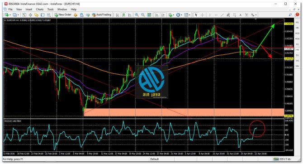Expand the profiles dropdown arrow

(18, 15)
